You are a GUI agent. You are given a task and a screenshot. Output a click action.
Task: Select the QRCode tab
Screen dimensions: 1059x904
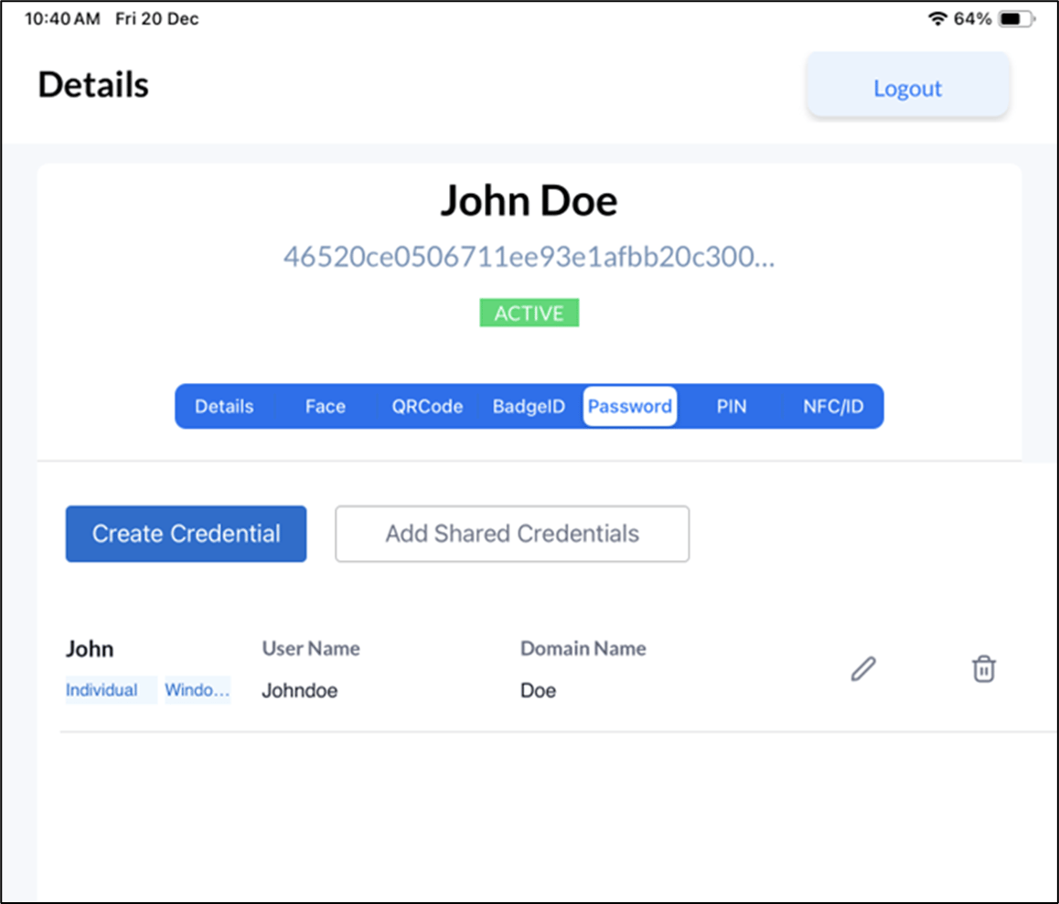427,407
